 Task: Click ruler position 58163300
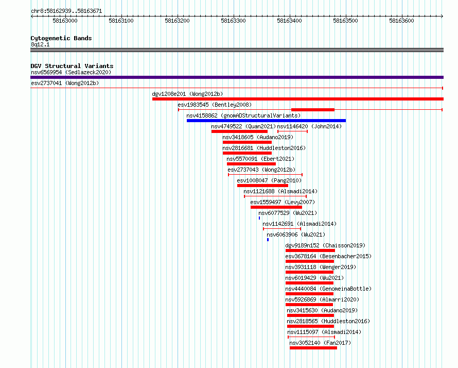[233, 21]
